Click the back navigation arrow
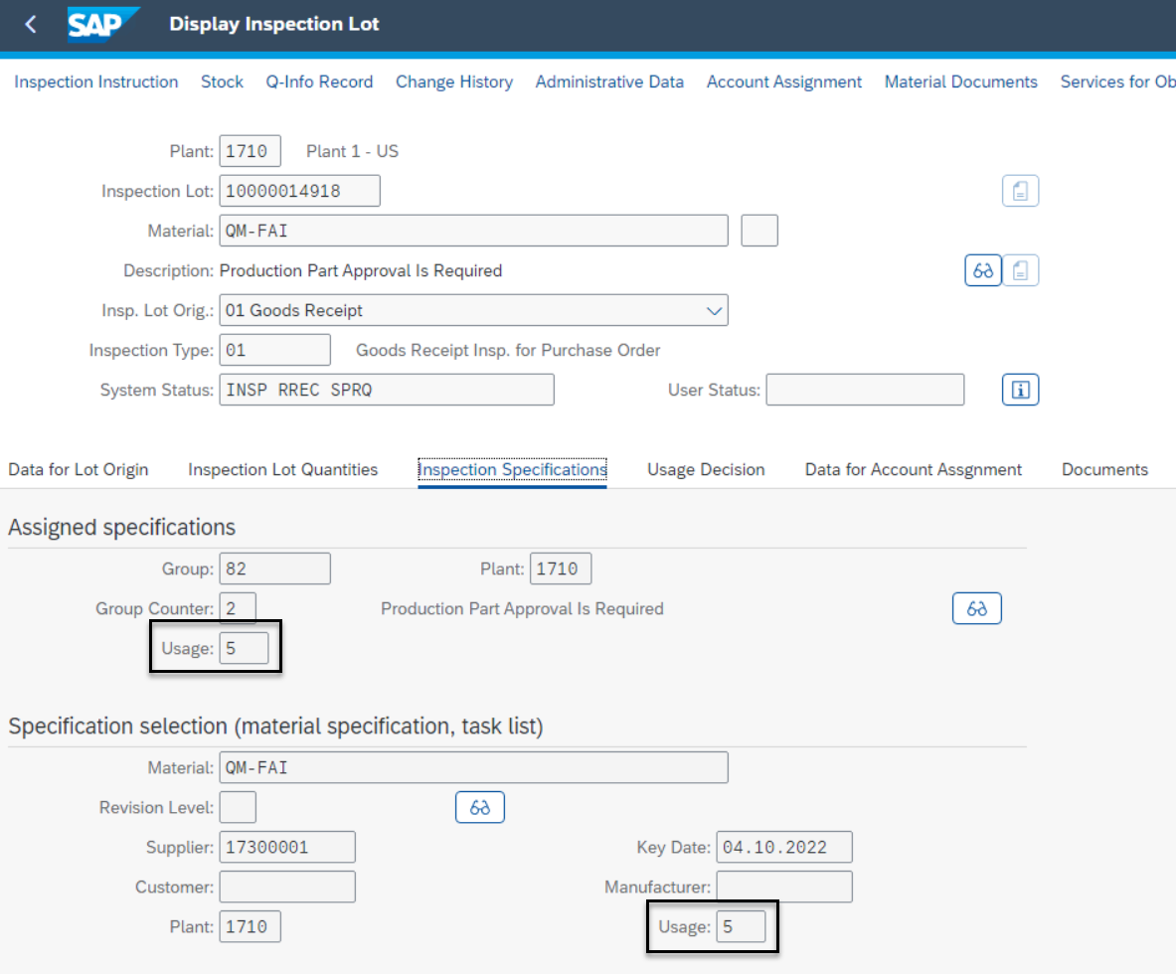Image resolution: width=1176 pixels, height=974 pixels. point(30,24)
